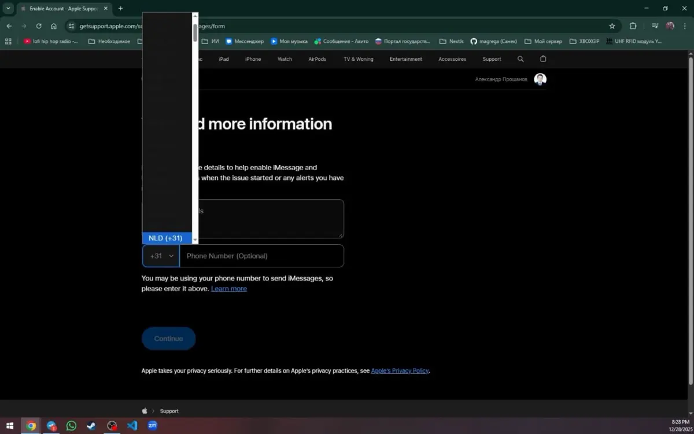Open Telegram from taskbar
The image size is (694, 434).
pyautogui.click(x=51, y=426)
